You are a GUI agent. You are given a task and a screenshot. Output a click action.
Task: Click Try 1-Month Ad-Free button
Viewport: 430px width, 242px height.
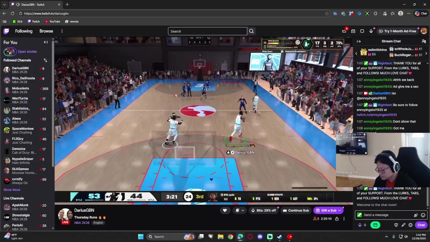tap(397, 31)
